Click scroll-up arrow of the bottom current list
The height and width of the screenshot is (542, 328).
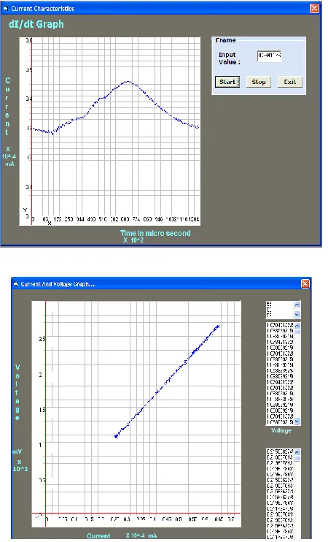(297, 452)
